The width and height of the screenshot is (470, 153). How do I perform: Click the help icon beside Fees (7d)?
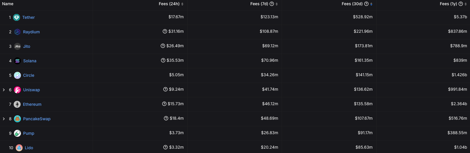pyautogui.click(x=272, y=4)
